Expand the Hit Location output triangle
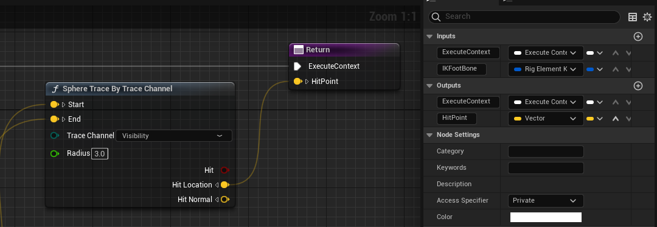Image resolution: width=657 pixels, height=227 pixels. pos(217,184)
